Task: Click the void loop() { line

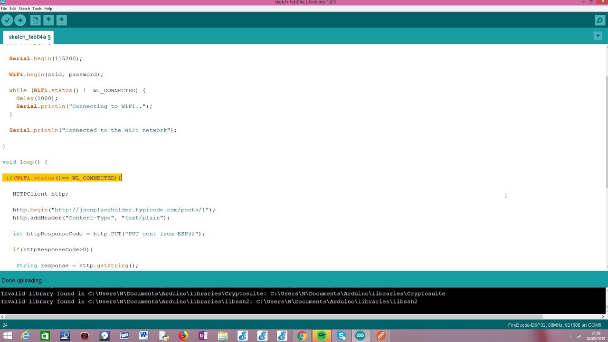Action: [x=25, y=162]
